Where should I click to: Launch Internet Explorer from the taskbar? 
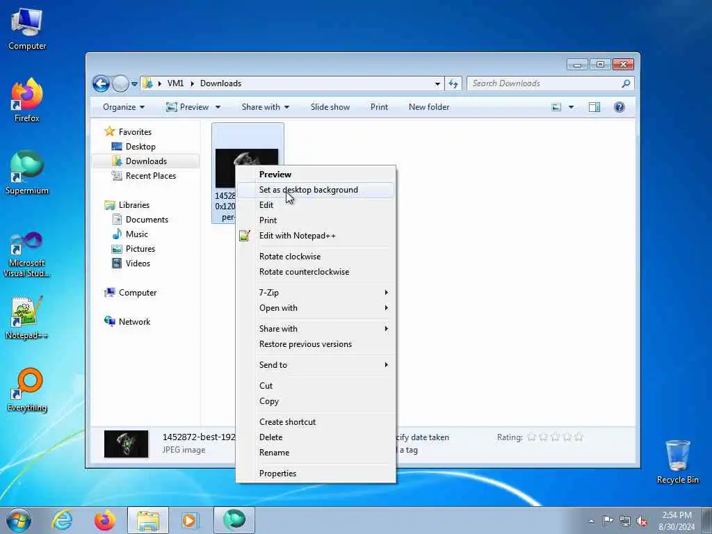62,520
